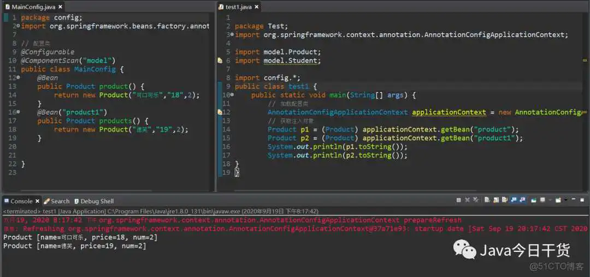
Task: Click the red 'Refreshing' console log line
Action: [x=296, y=228]
